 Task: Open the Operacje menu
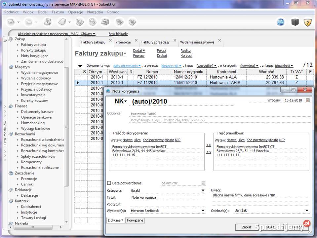coord(75,12)
